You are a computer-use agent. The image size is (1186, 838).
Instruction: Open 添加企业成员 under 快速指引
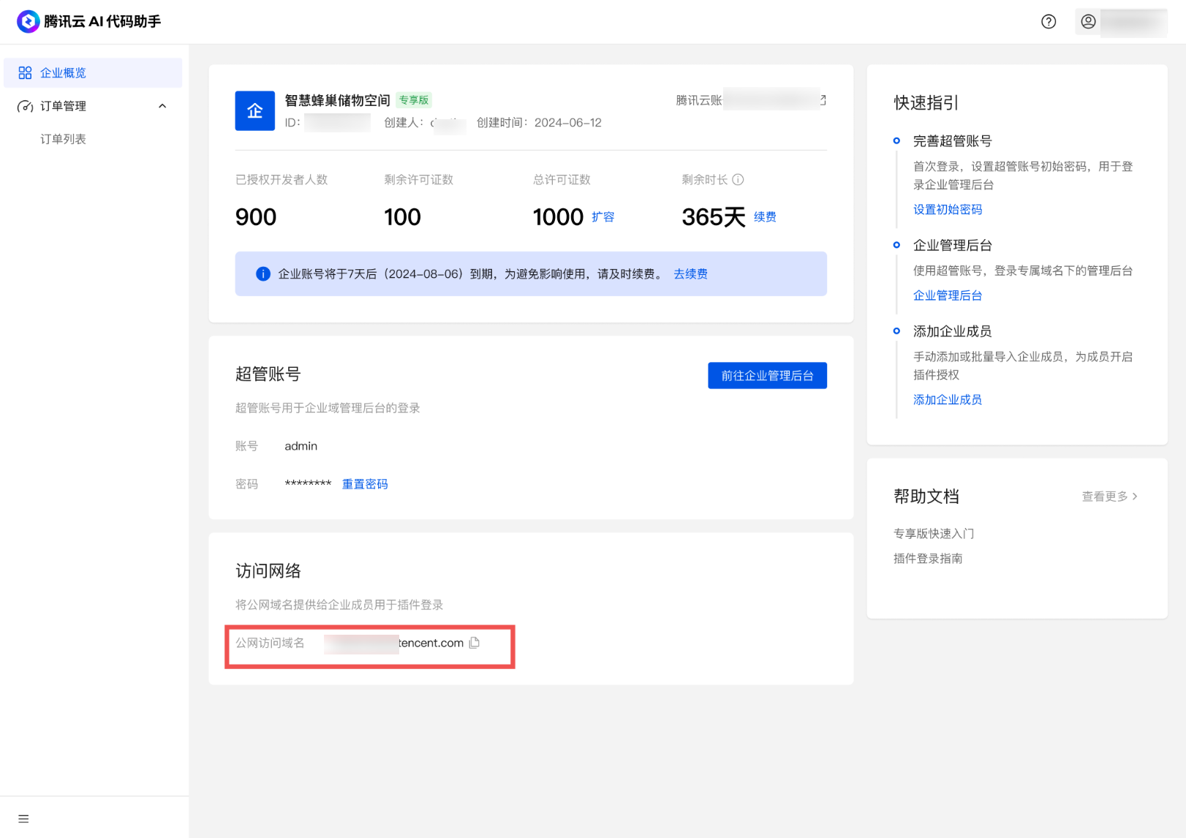pos(947,399)
